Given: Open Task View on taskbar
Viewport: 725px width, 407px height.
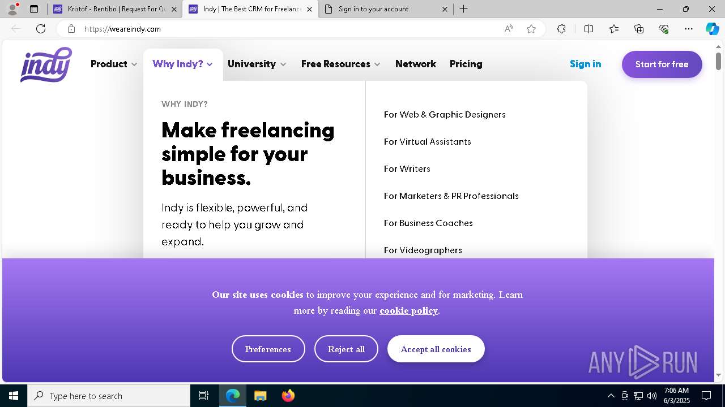Looking at the screenshot, I should pos(204,396).
